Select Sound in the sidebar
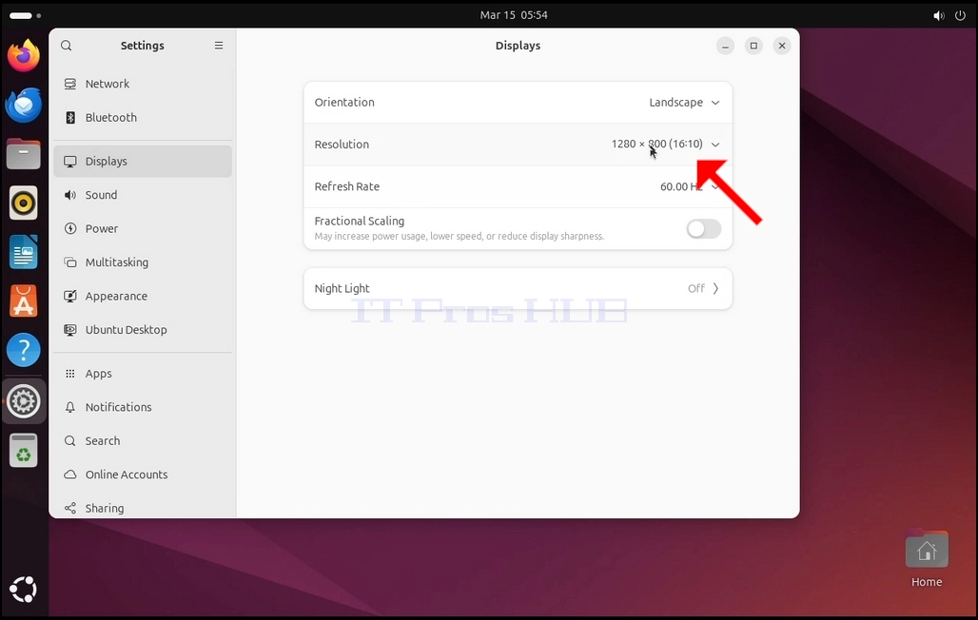Screen dimensions: 978x620 click(x=142, y=195)
